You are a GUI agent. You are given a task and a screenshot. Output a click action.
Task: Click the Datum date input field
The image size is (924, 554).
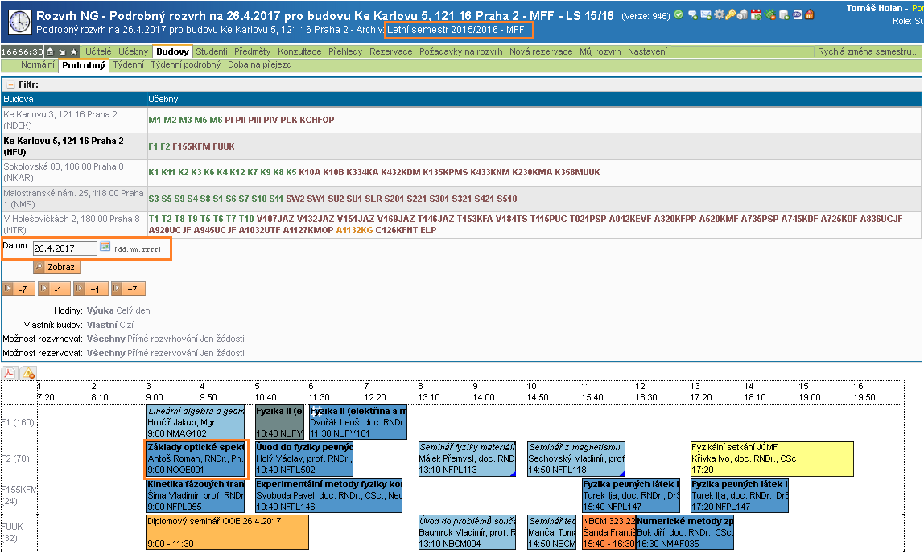(x=64, y=248)
